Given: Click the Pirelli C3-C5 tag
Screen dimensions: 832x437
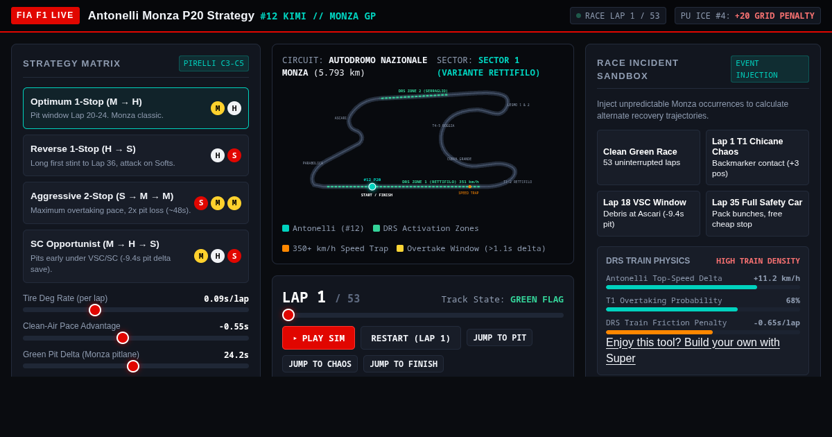Looking at the screenshot, I should tap(214, 64).
